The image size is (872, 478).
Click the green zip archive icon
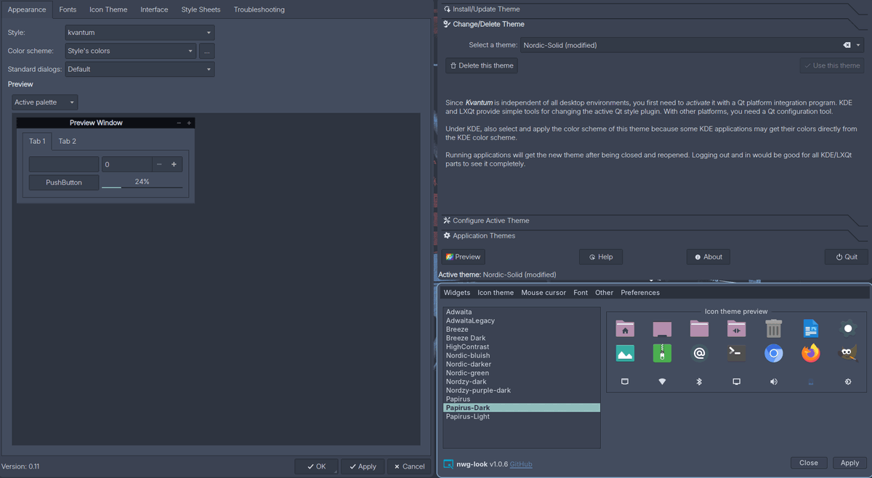pos(662,354)
